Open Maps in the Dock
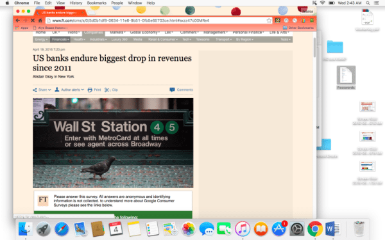The width and height of the screenshot is (385, 240). click(170, 229)
